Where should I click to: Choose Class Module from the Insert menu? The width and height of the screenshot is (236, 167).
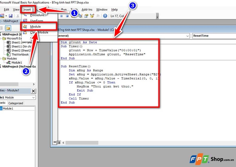(40, 32)
